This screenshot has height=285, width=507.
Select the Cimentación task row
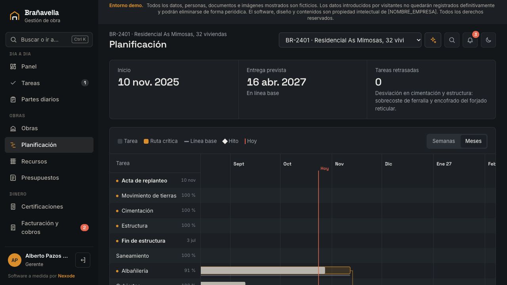(x=155, y=211)
